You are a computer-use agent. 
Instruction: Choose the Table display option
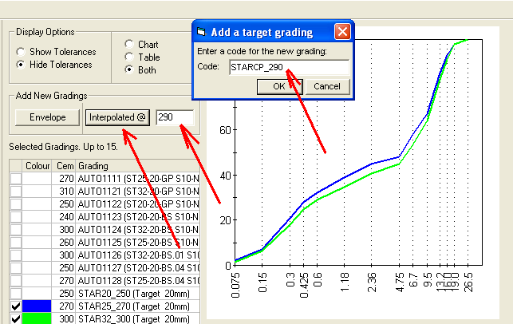[x=130, y=57]
